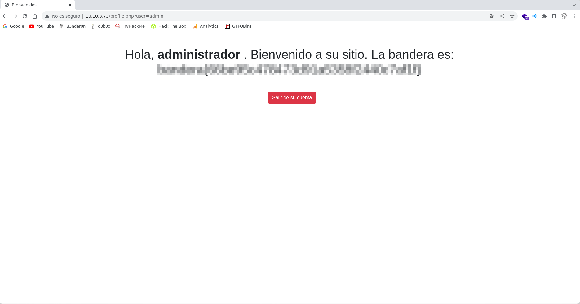Click the browser back arrow
The width and height of the screenshot is (580, 304).
[x=5, y=16]
